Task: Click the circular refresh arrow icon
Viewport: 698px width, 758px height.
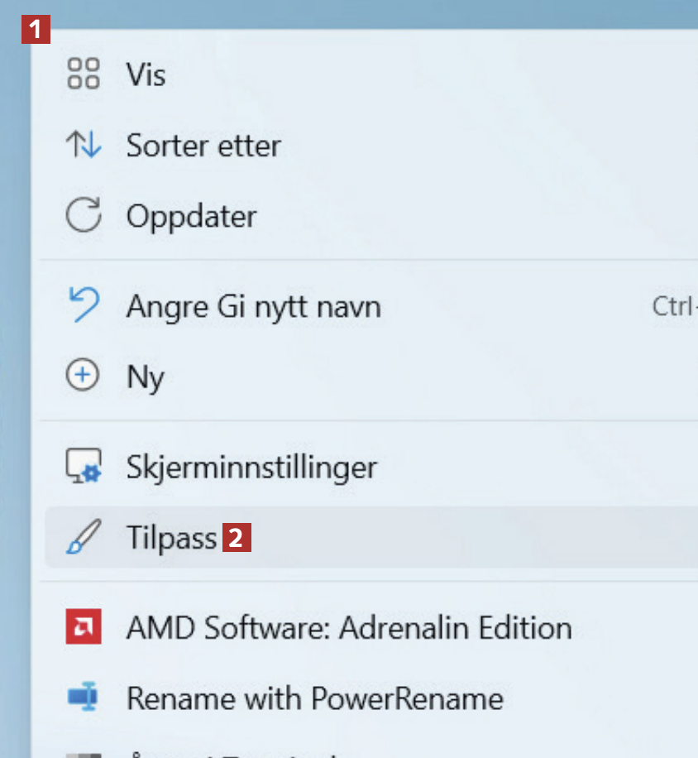Action: (83, 217)
